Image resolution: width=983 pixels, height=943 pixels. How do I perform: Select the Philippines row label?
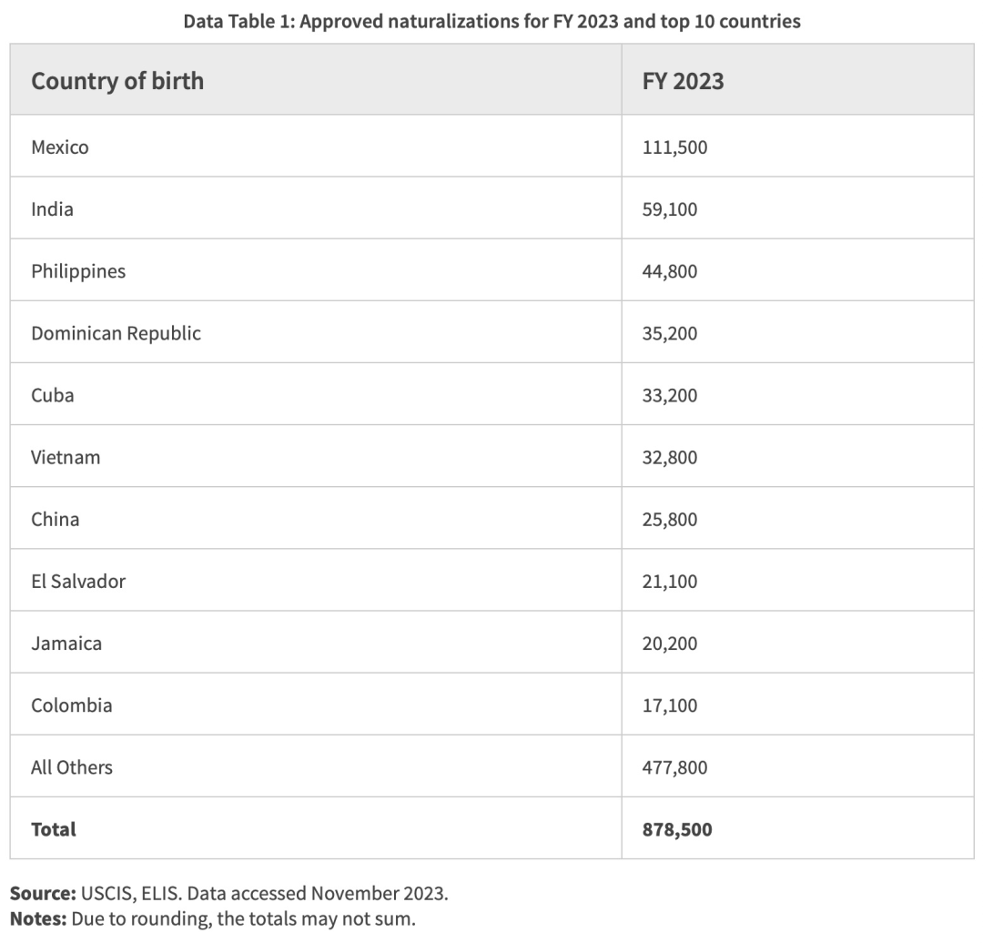pos(78,271)
